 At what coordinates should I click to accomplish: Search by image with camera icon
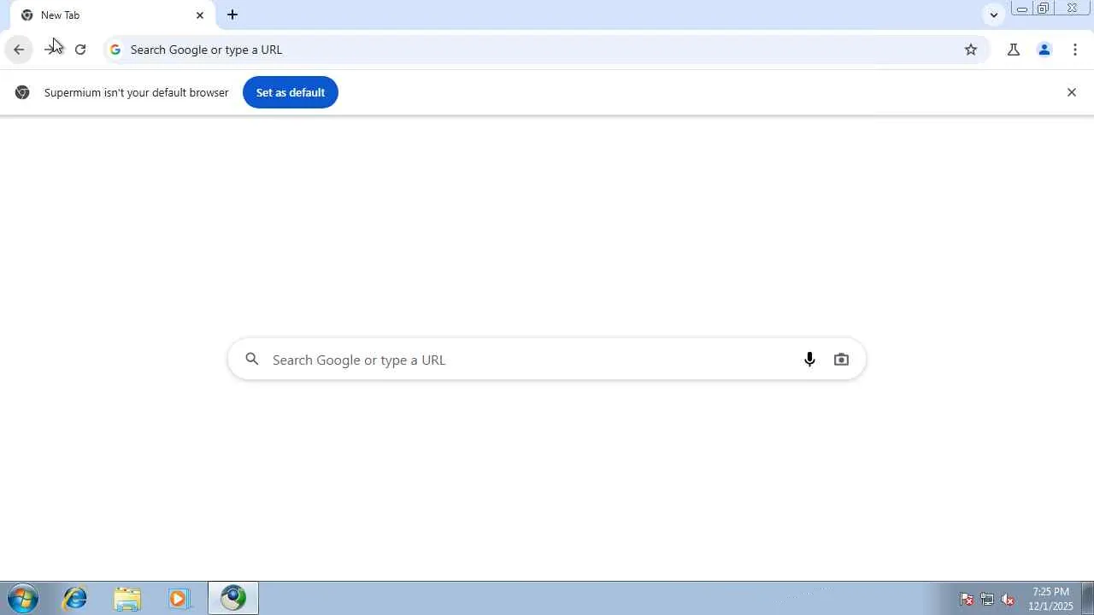click(x=841, y=360)
